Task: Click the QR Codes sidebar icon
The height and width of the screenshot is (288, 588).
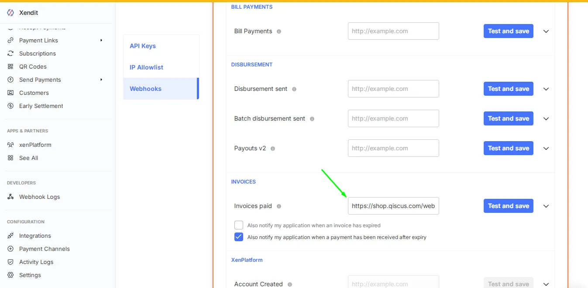Action: (x=10, y=66)
